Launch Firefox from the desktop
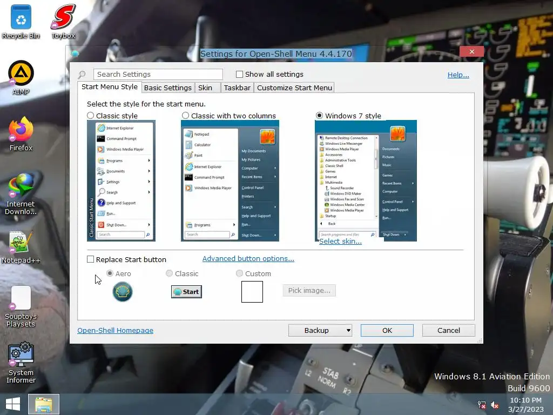This screenshot has width=553, height=415. (x=21, y=134)
